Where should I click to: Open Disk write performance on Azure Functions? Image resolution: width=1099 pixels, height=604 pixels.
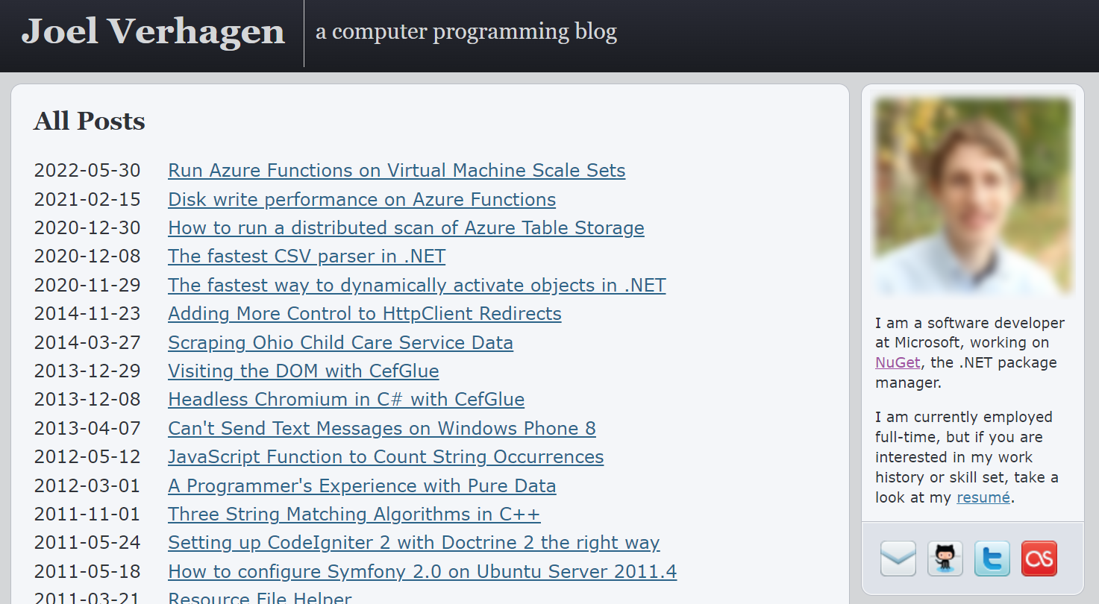[x=362, y=200]
